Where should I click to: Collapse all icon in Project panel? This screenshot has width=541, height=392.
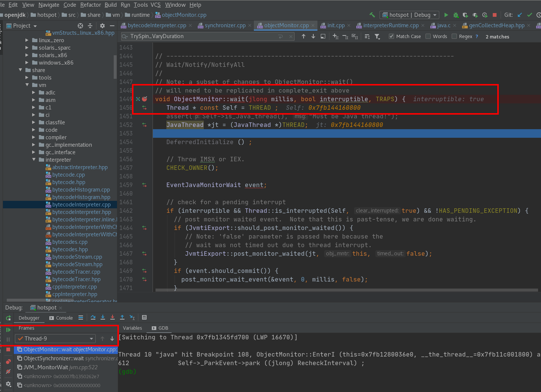coord(90,26)
